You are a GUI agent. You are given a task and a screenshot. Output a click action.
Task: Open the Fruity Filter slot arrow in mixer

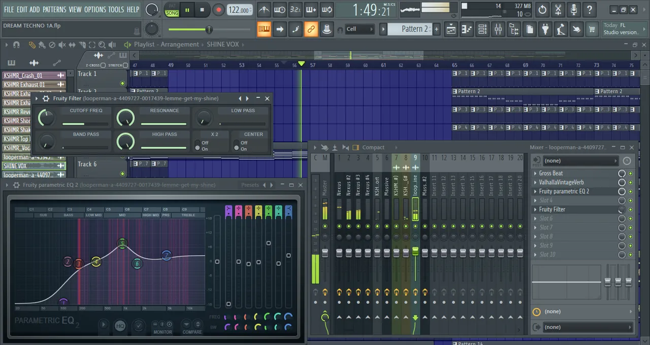coord(535,210)
